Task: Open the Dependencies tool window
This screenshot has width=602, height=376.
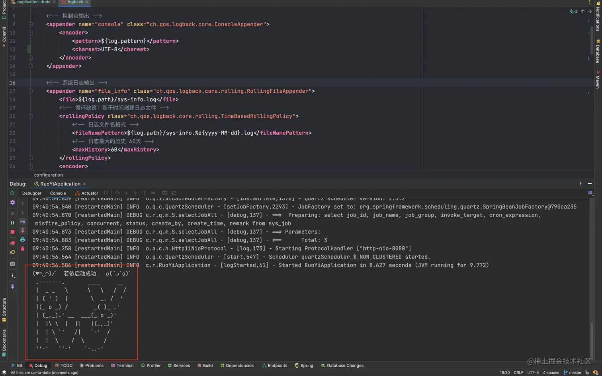Action: point(237,366)
